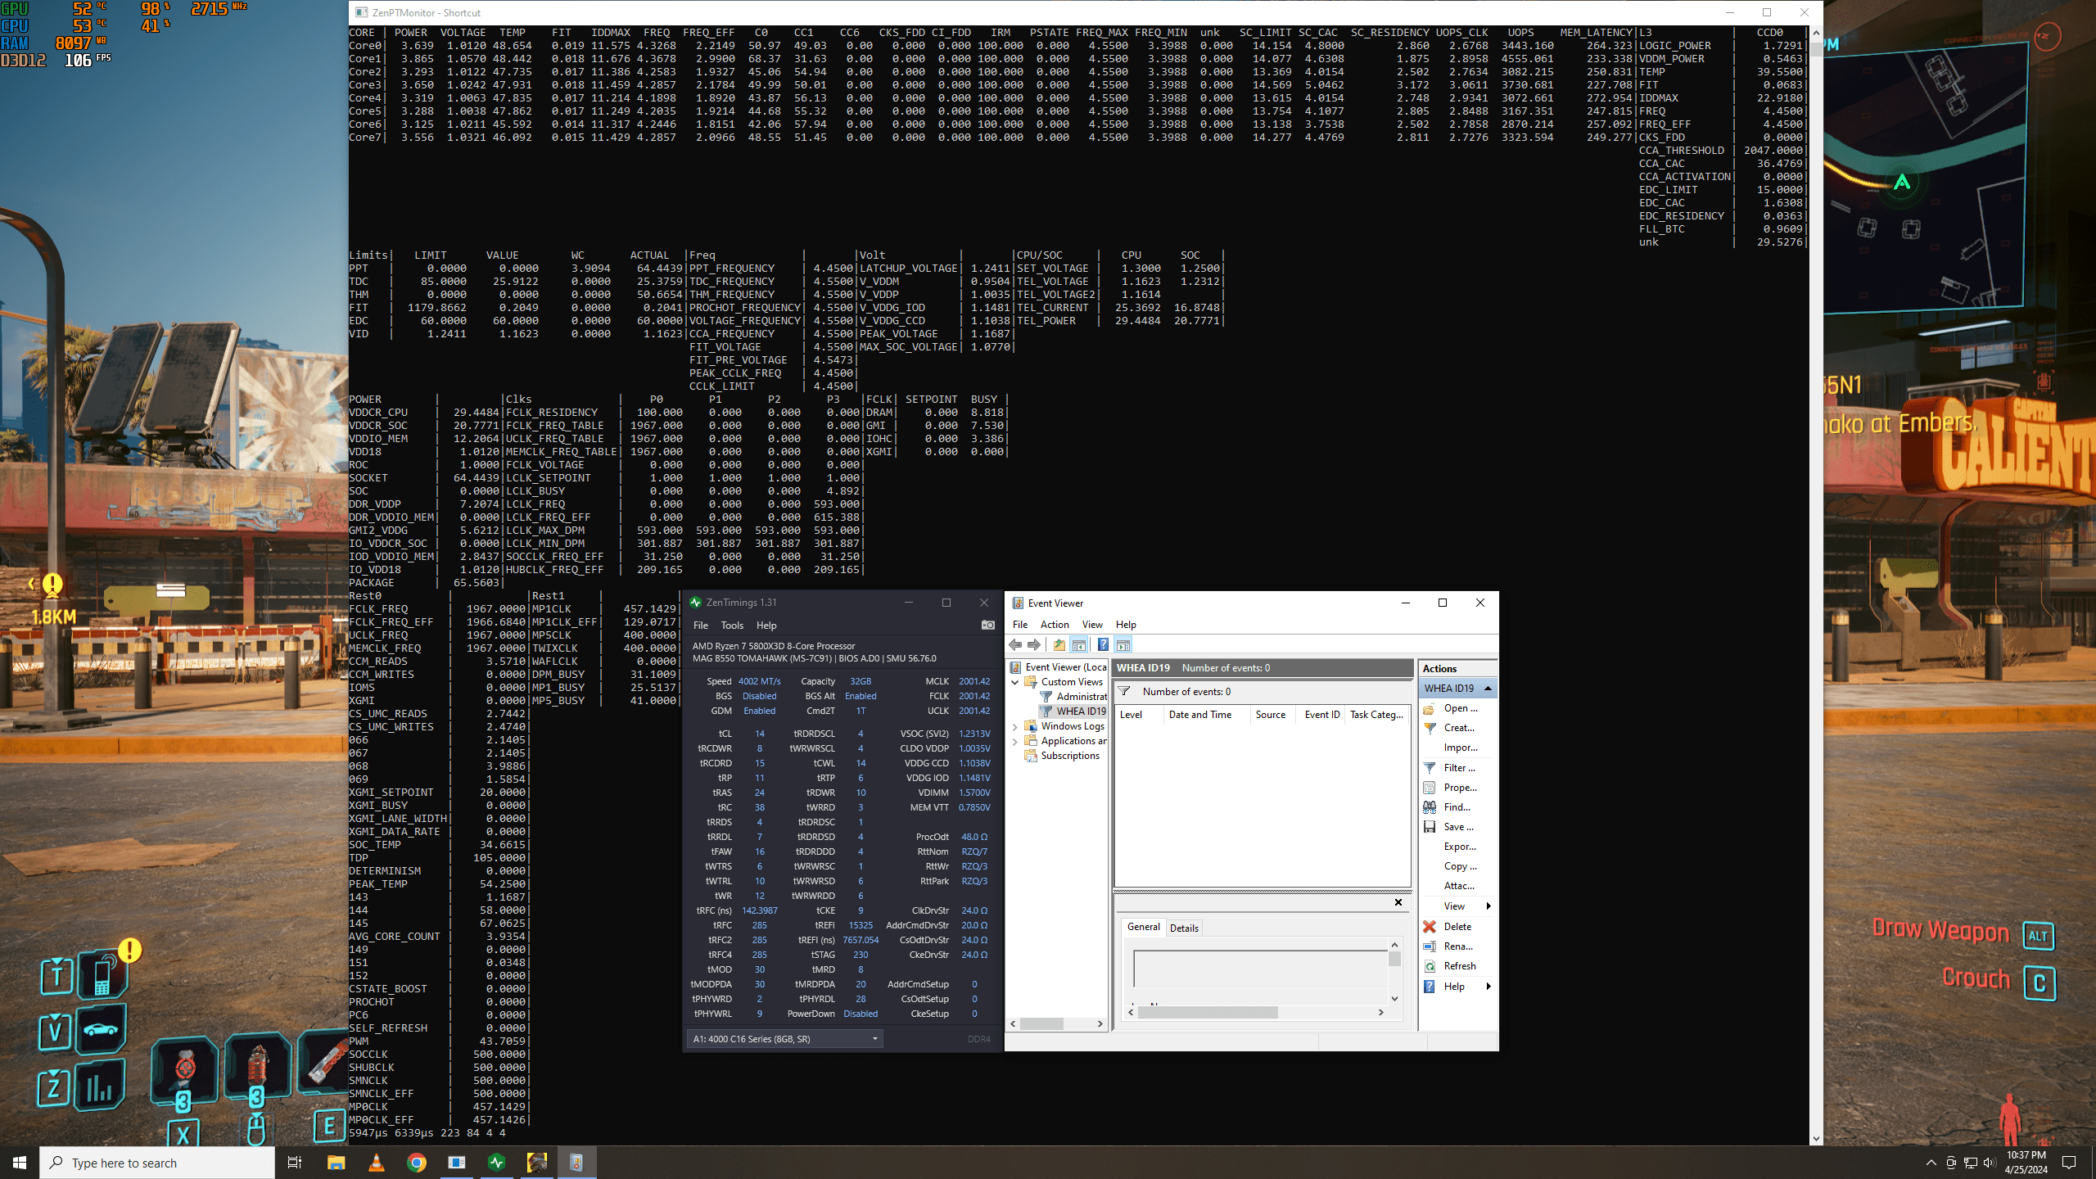The image size is (2096, 1179).
Task: Click the Properties action link
Action: [1460, 788]
